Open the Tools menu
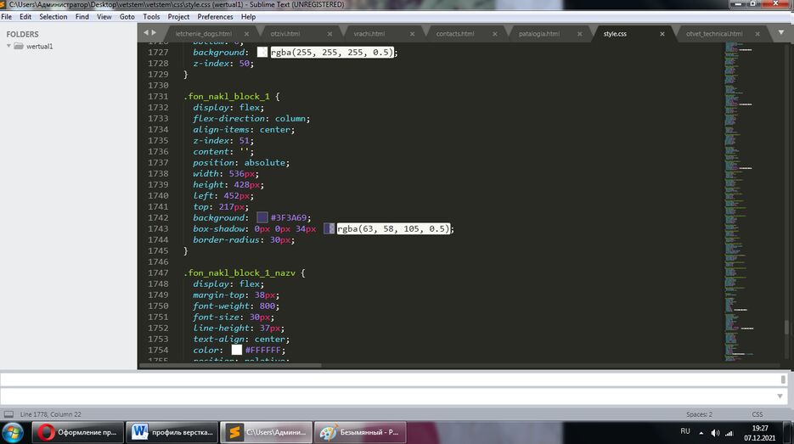The width and height of the screenshot is (794, 444). click(151, 17)
